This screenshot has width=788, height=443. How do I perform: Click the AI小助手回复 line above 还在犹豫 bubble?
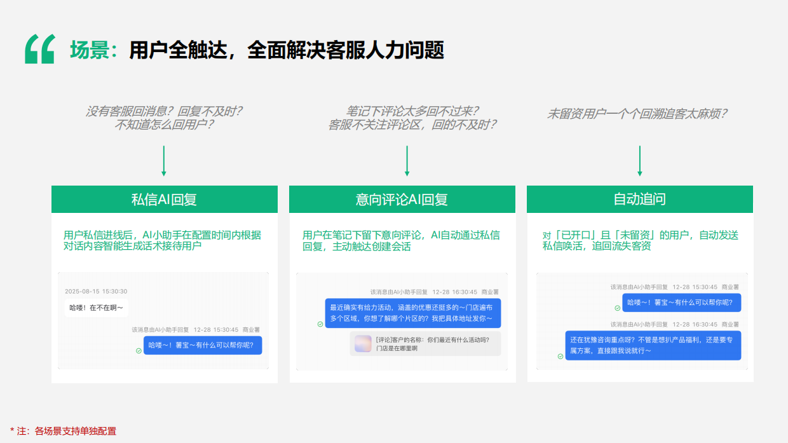[x=675, y=324]
